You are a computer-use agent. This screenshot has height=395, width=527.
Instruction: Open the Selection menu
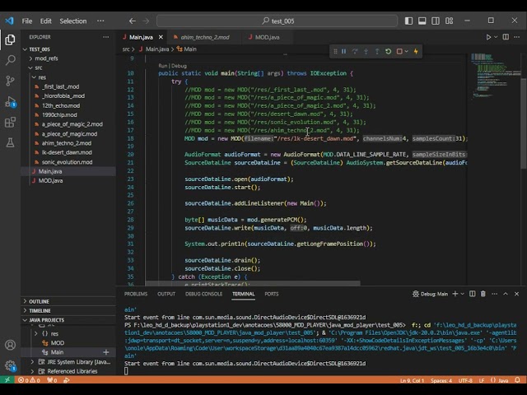(73, 21)
